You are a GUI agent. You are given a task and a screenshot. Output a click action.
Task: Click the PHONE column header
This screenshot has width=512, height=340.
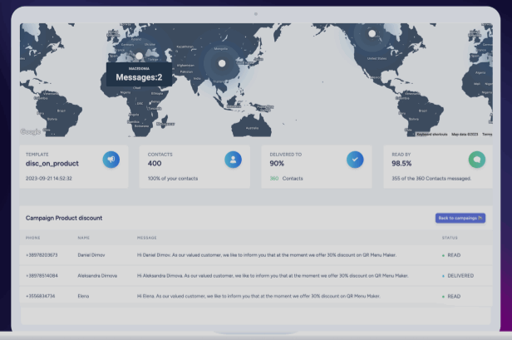coord(33,238)
